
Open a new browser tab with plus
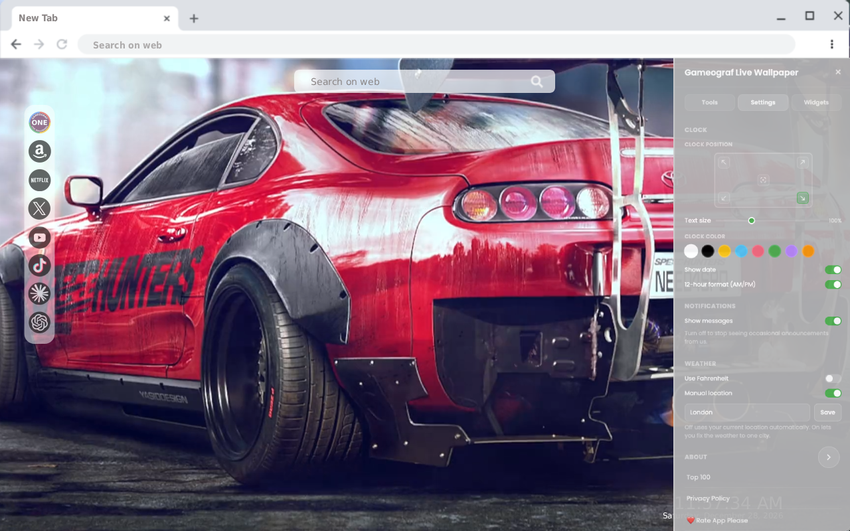point(193,19)
